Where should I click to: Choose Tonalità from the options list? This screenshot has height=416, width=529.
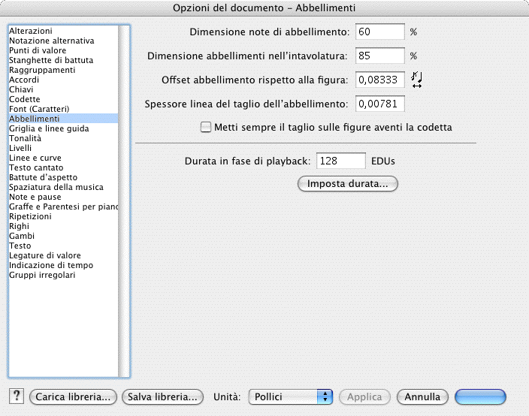pyautogui.click(x=25, y=138)
